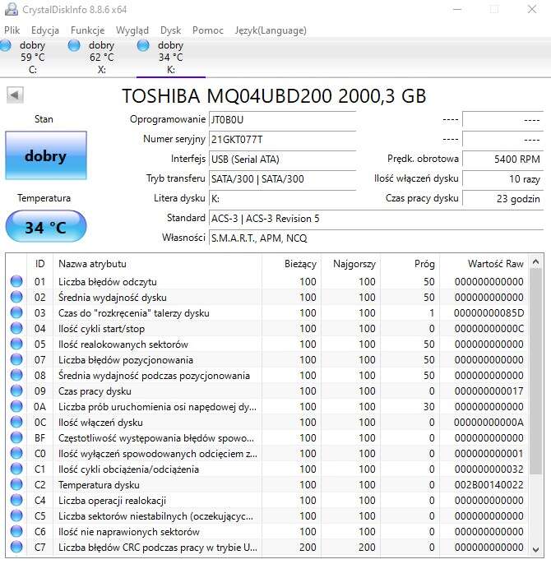The width and height of the screenshot is (551, 564).
Task: Select drive X: status icon at 62 °C
Action: 75,46
